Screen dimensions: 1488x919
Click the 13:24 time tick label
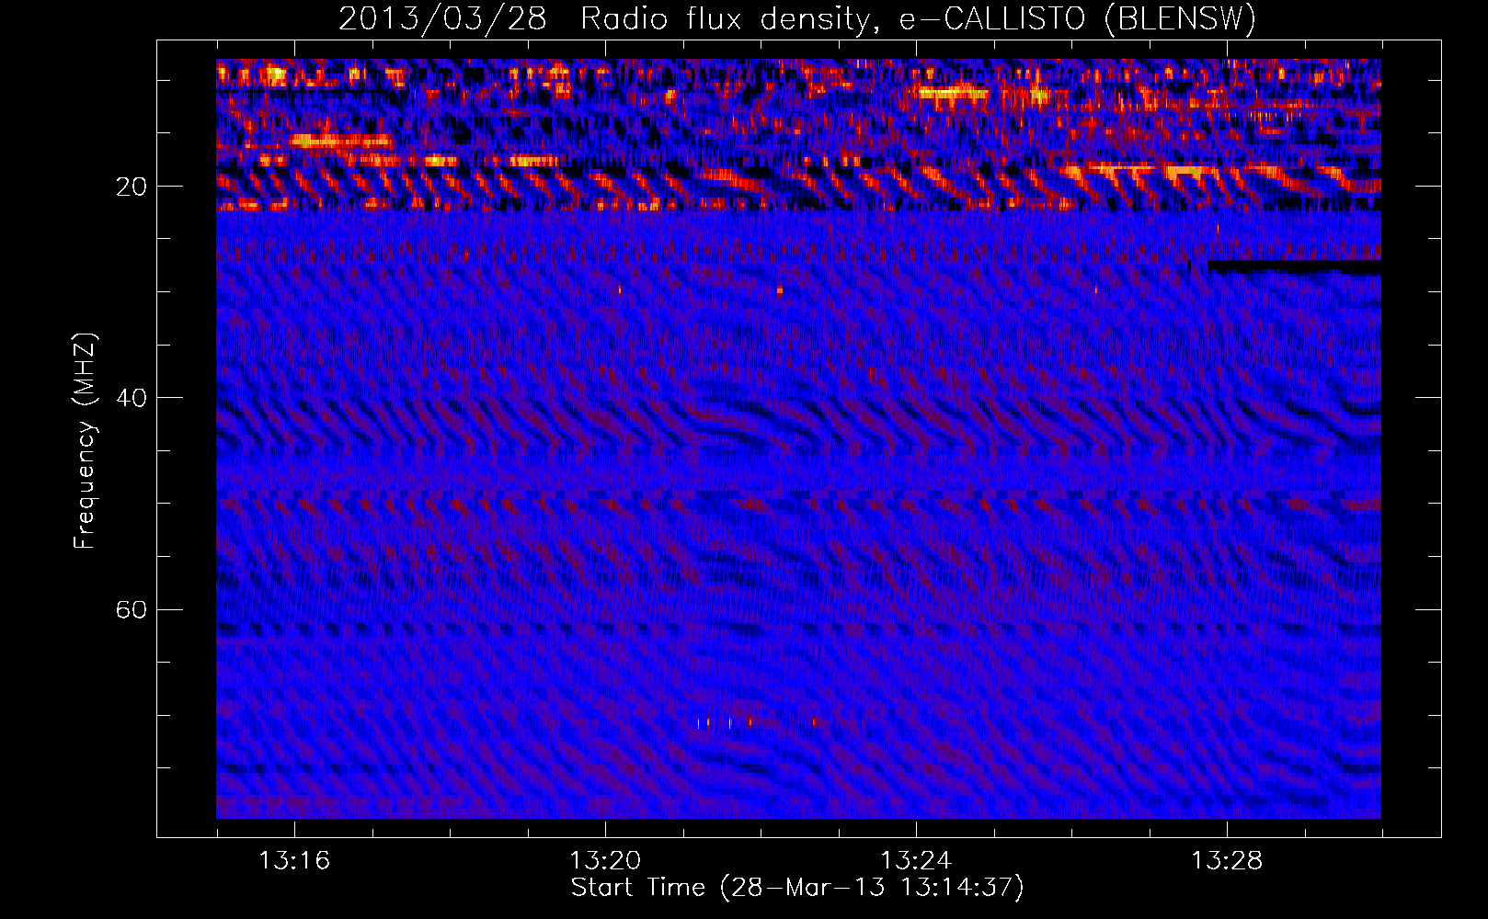[x=916, y=861]
